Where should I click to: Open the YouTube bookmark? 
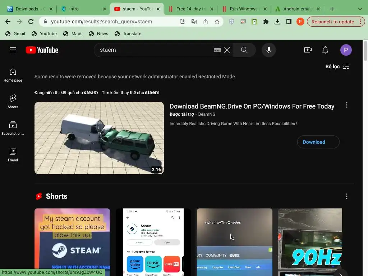coord(44,34)
